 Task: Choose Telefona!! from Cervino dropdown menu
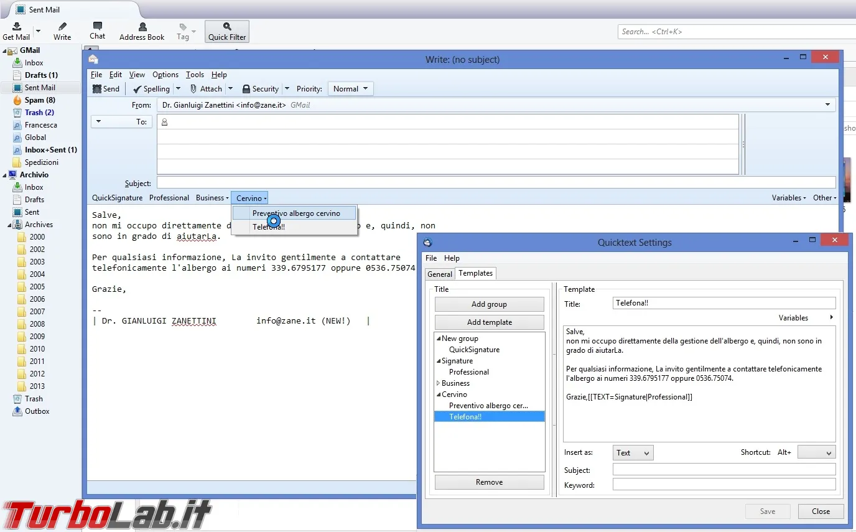click(x=295, y=227)
